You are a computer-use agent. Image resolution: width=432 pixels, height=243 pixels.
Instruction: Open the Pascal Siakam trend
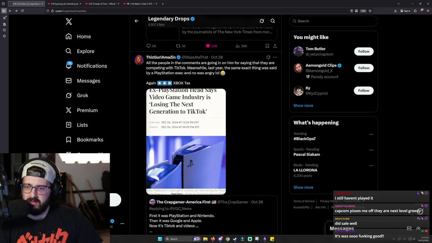[x=306, y=154]
